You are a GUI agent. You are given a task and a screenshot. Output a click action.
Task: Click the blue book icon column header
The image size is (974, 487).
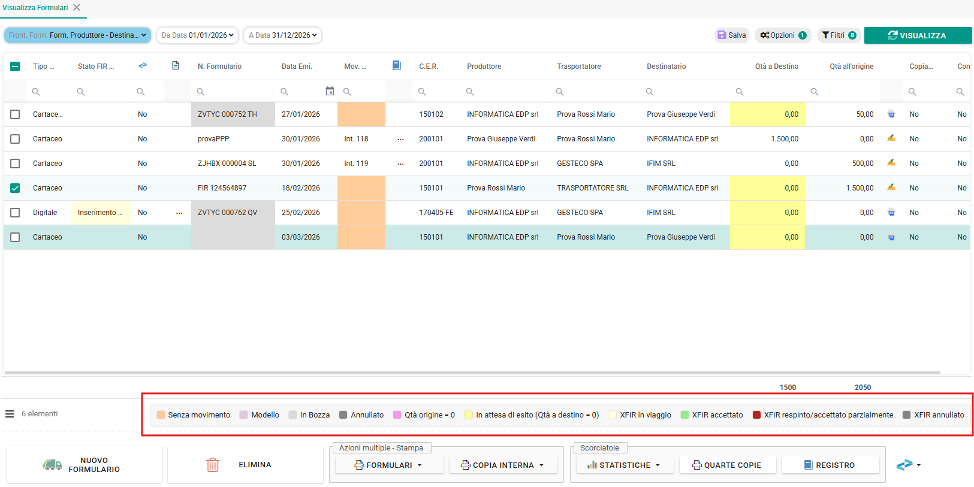click(x=396, y=65)
